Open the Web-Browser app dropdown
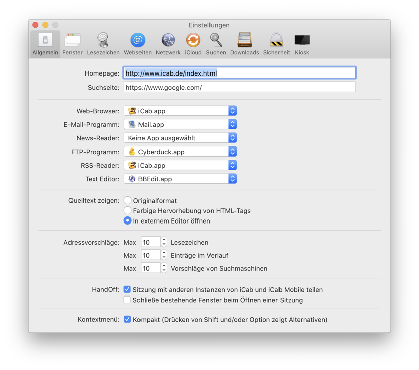 [180, 111]
